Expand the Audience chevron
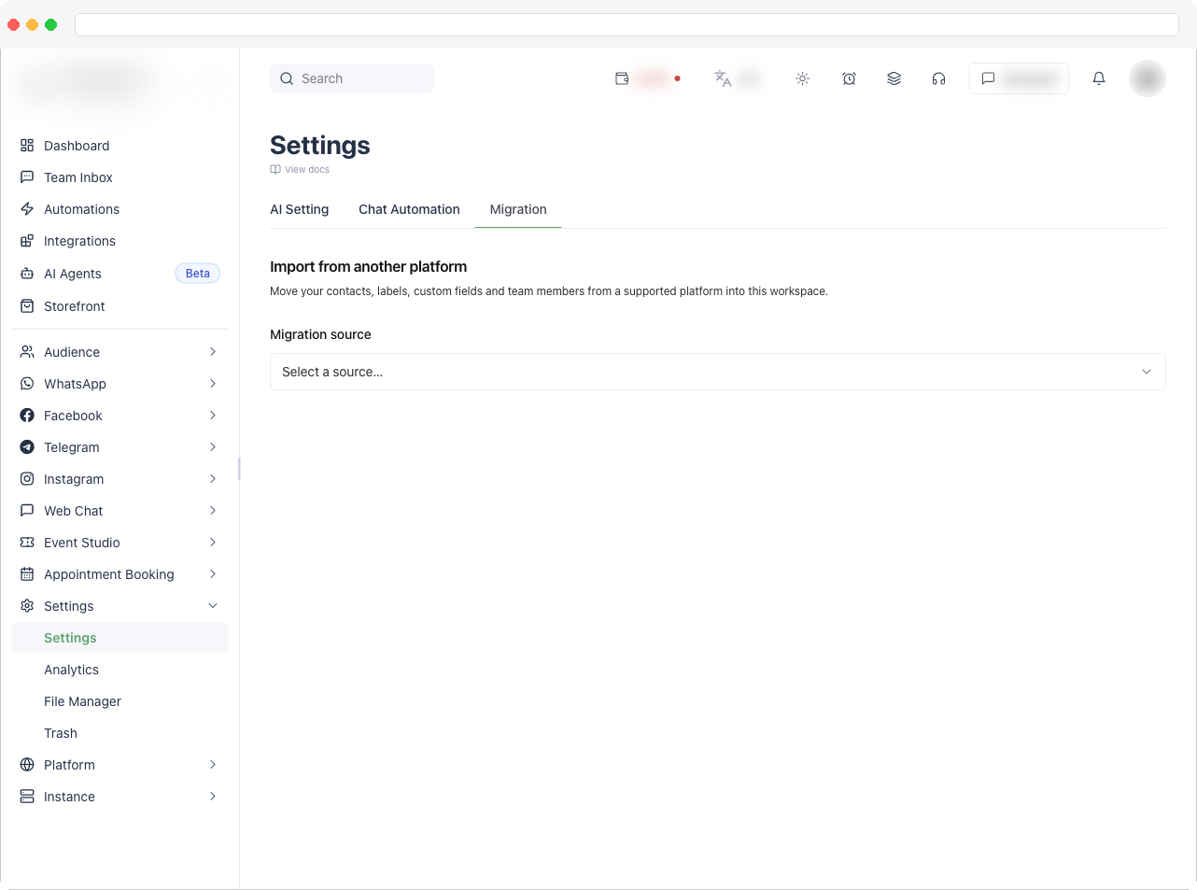 213,352
